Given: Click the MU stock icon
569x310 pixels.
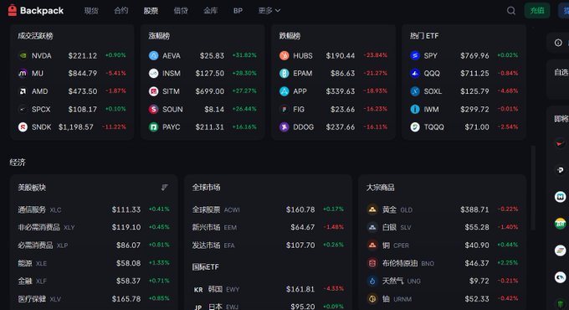Looking at the screenshot, I should tap(23, 74).
